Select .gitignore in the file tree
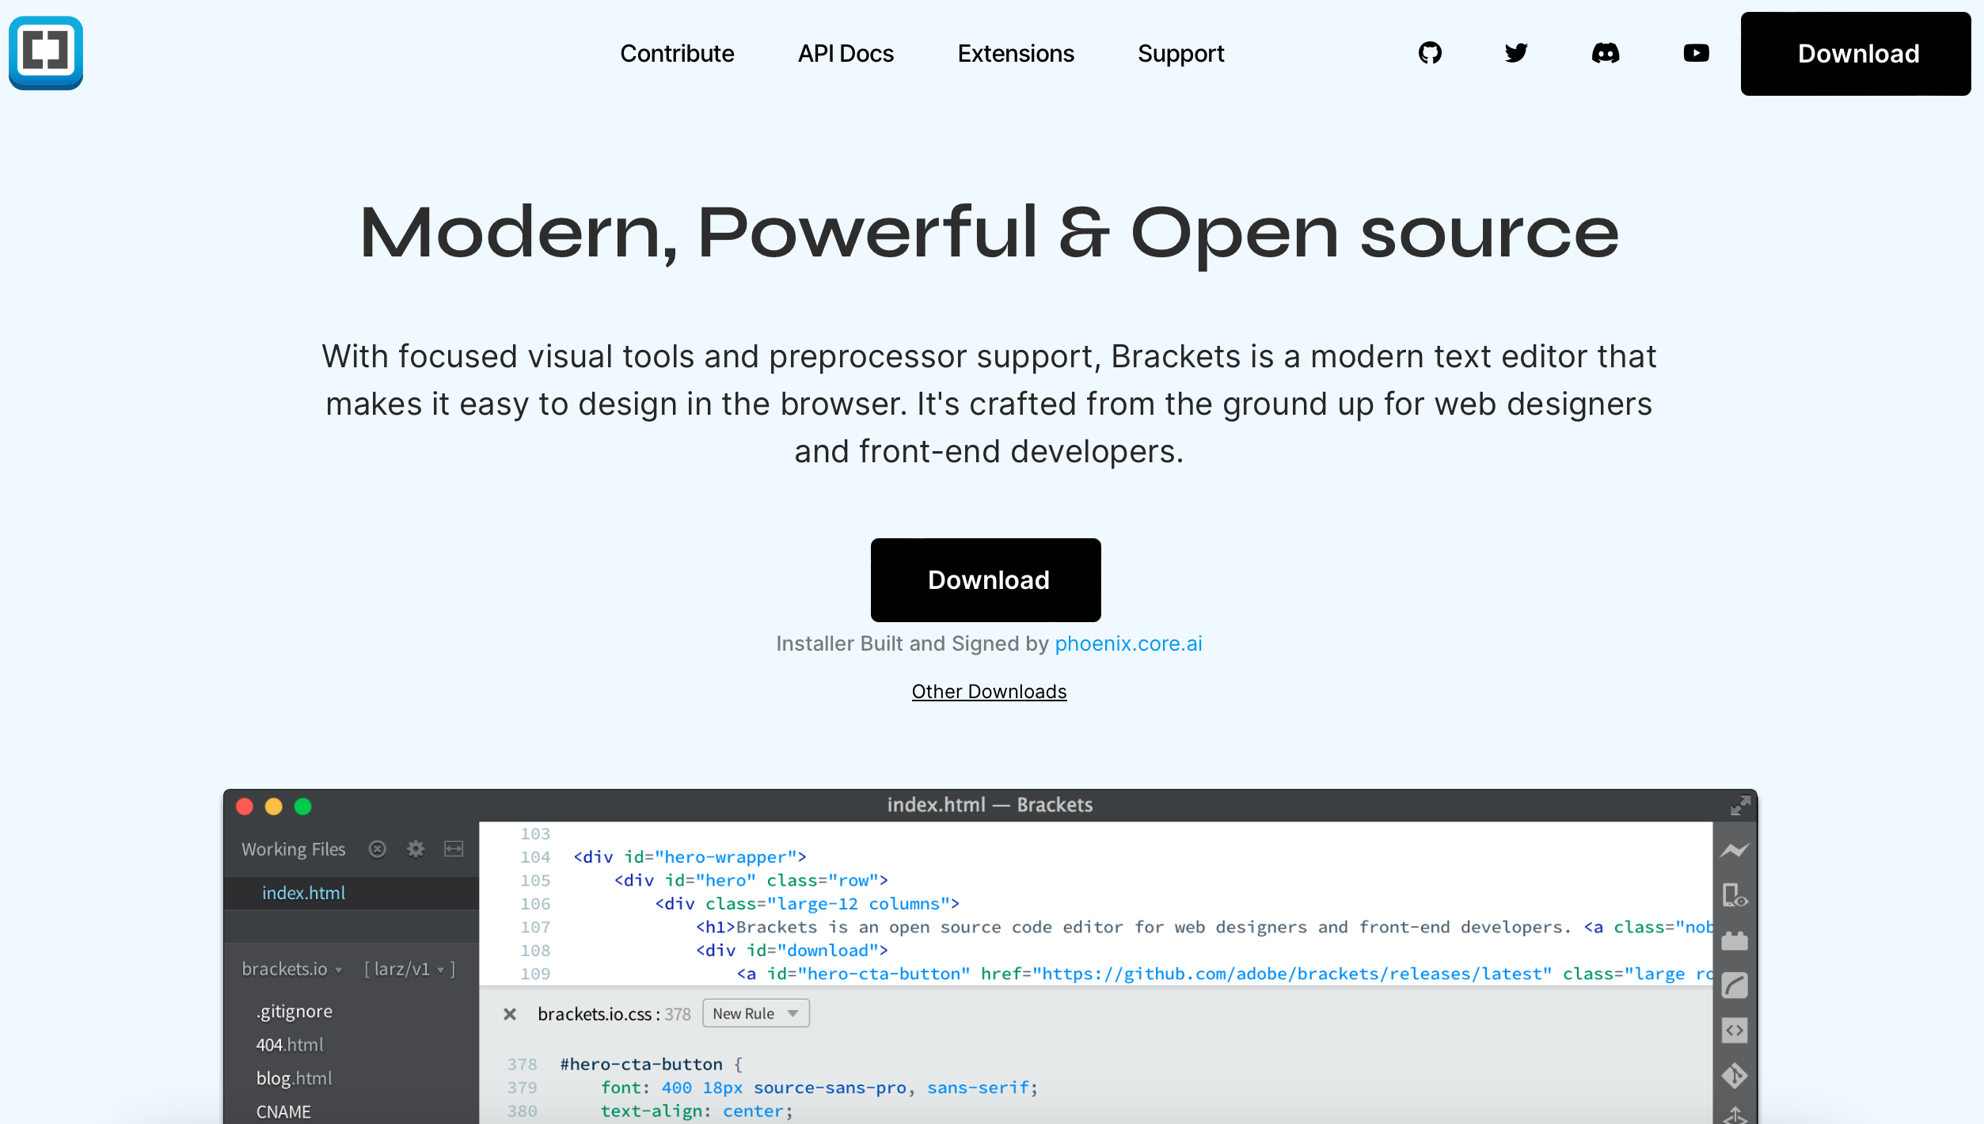The image size is (1984, 1124). [x=294, y=1012]
